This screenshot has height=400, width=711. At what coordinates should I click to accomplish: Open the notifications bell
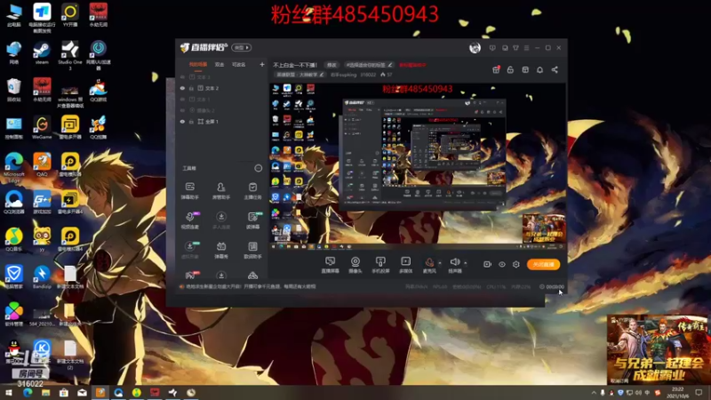(x=539, y=70)
